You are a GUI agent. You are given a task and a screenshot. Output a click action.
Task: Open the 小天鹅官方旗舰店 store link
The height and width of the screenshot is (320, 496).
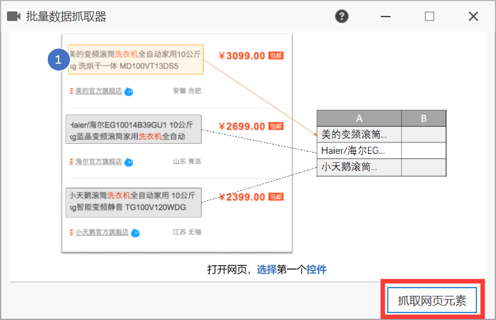(x=102, y=232)
